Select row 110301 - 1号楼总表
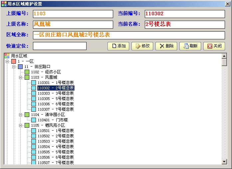This screenshot has width=232, height=169. point(56,83)
